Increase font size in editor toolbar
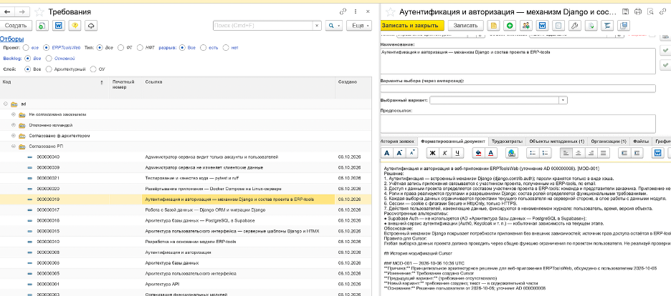Screen dimensions: 671x296 click(399, 153)
